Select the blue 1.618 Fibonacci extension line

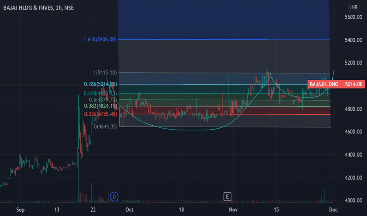[224, 40]
